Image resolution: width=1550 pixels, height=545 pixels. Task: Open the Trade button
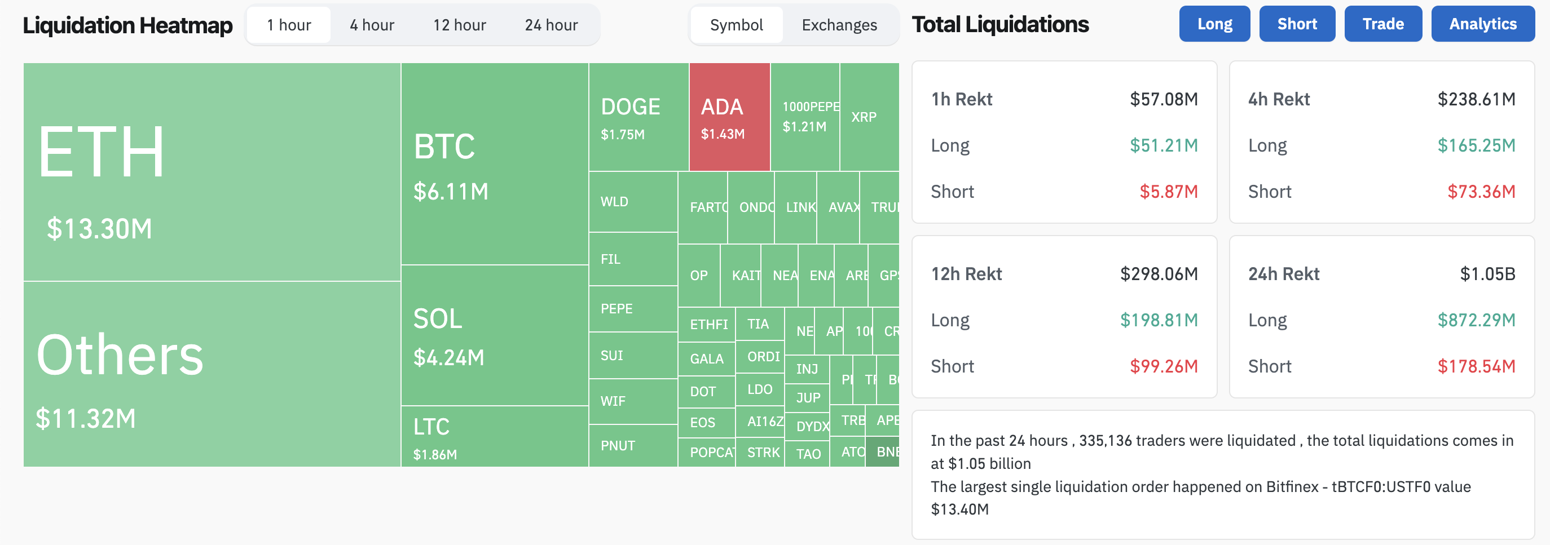[x=1382, y=24]
